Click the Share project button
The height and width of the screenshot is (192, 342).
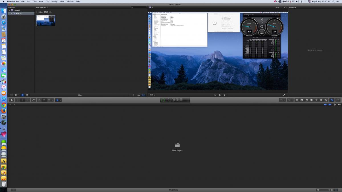click(x=338, y=100)
